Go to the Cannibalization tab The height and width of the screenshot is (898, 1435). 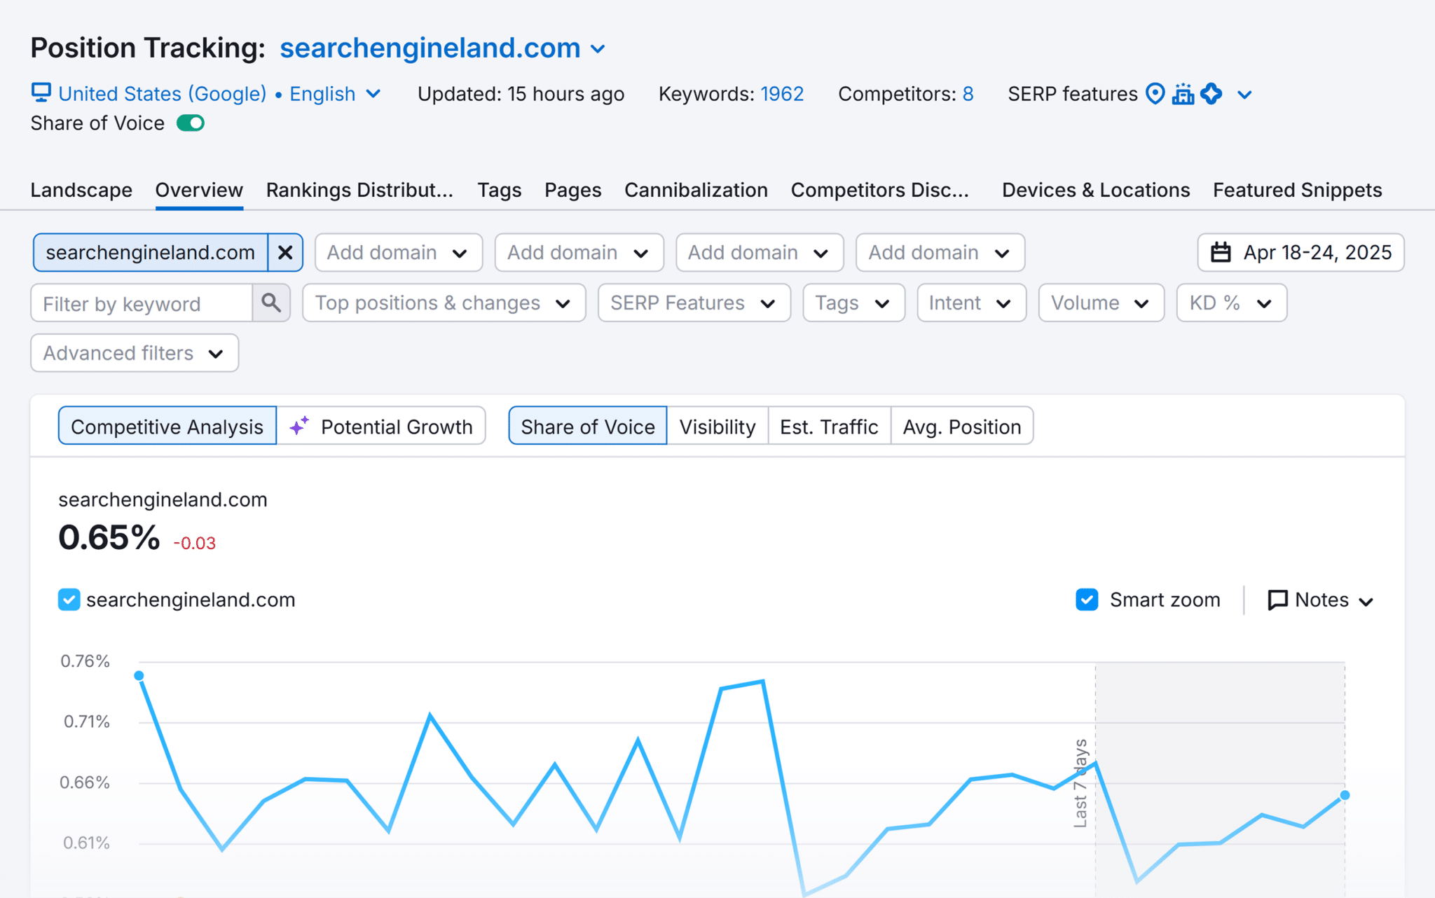click(x=696, y=190)
